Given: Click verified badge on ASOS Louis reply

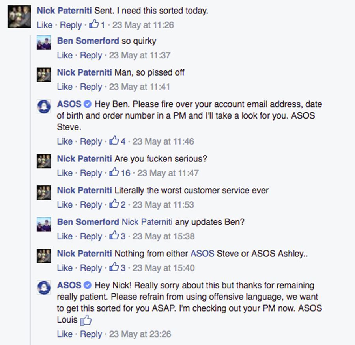Looking at the screenshot, I should click(88, 285).
